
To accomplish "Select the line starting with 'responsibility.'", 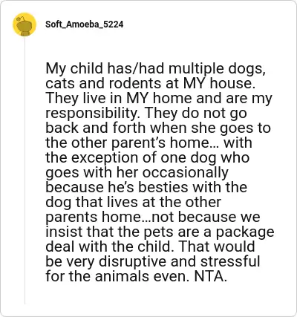I will pos(146,114).
